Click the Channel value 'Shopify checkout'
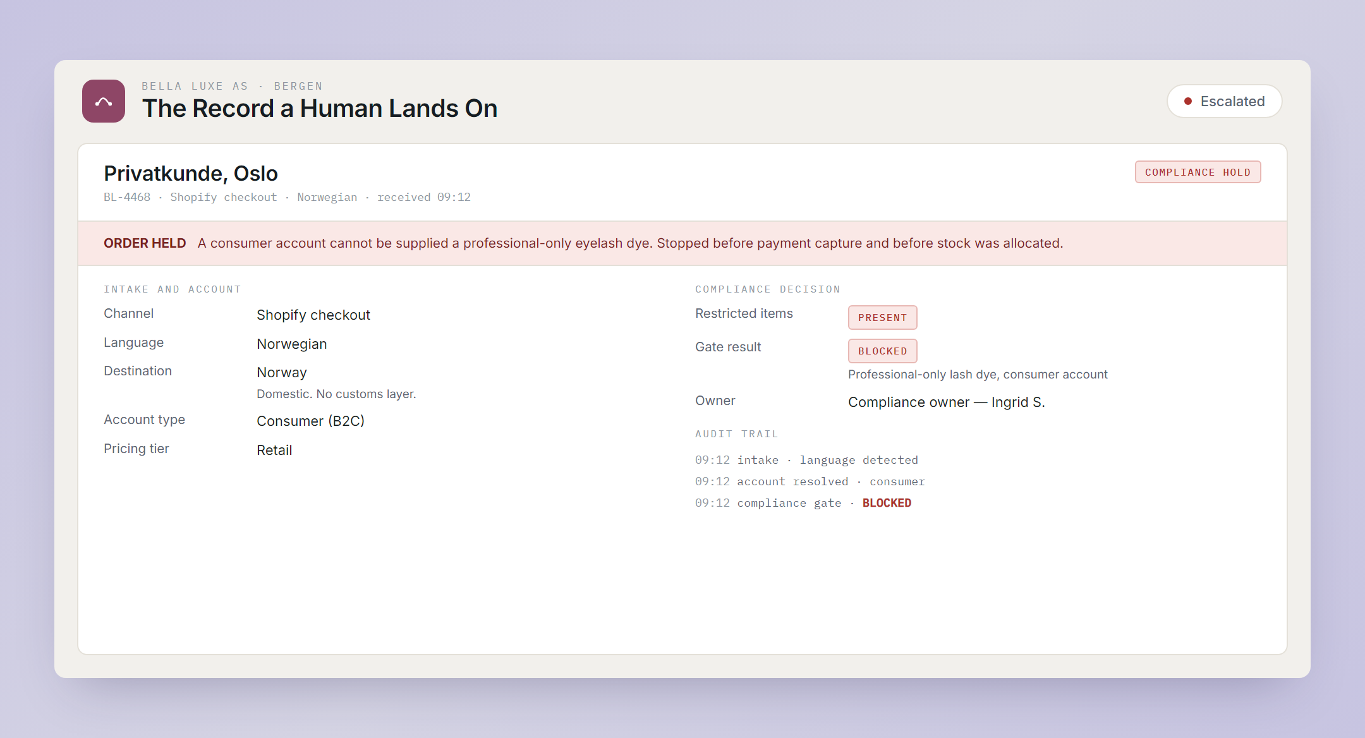This screenshot has width=1365, height=738. (313, 315)
